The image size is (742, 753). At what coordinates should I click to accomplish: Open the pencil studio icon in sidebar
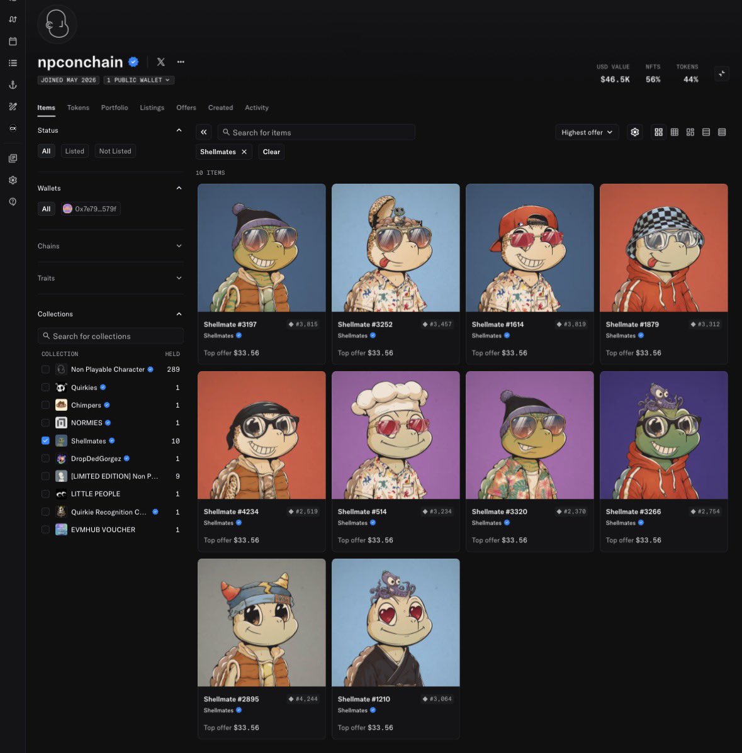13,106
